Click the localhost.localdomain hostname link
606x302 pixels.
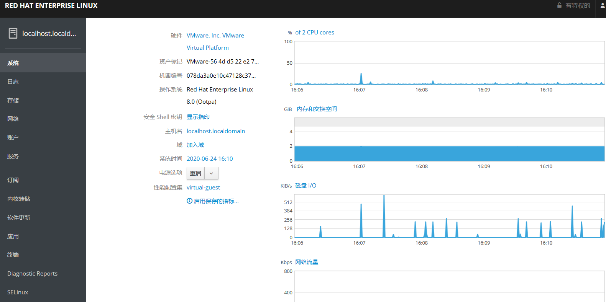coord(216,131)
